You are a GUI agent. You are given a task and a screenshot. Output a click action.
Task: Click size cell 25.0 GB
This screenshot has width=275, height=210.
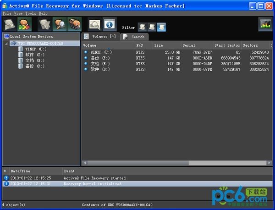(x=172, y=52)
